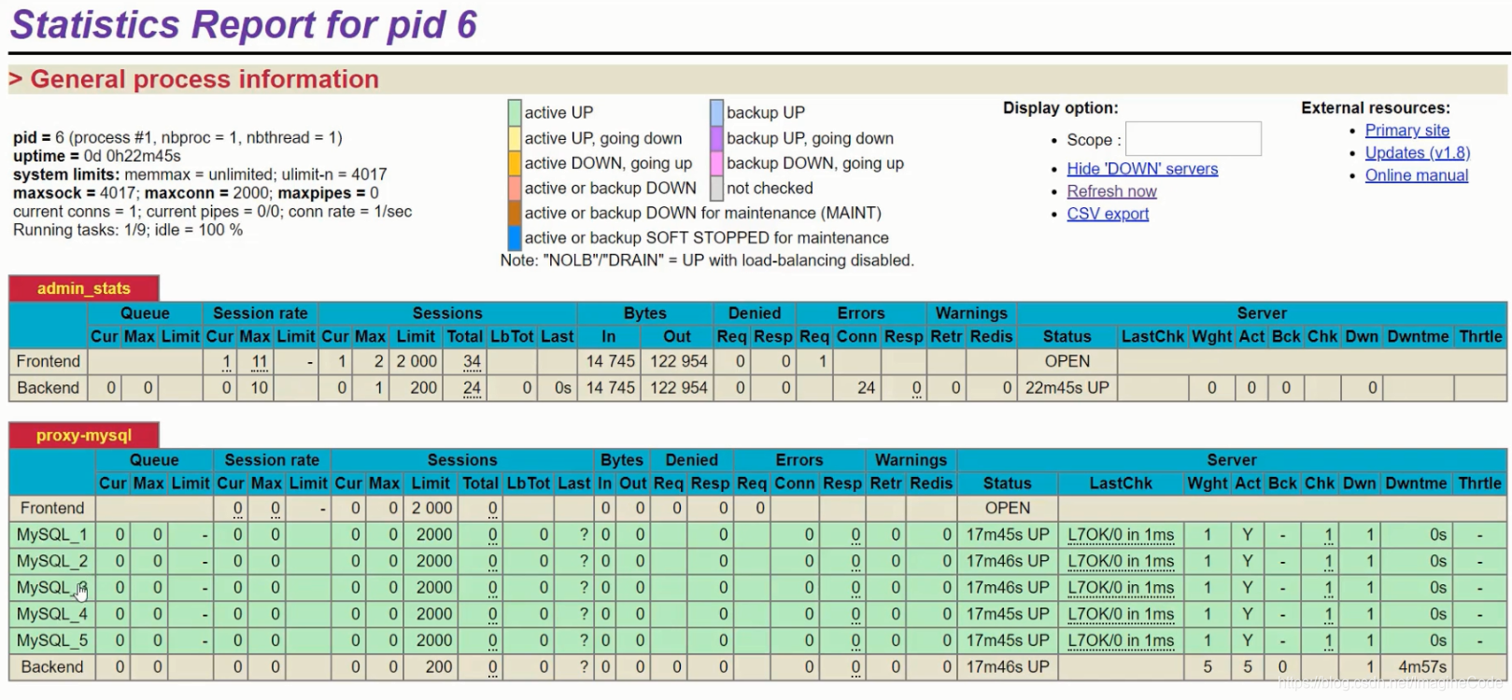The image size is (1512, 700).
Task: Click the uptime value 0d 0h22m45s
Action: pos(133,156)
